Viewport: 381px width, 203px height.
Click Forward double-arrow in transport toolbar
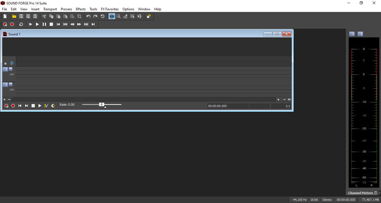(x=79, y=24)
